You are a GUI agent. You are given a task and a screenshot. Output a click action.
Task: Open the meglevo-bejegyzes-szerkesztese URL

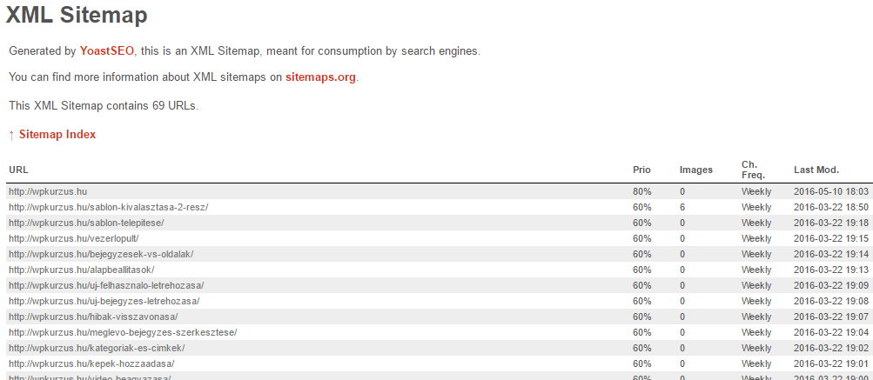(x=123, y=332)
